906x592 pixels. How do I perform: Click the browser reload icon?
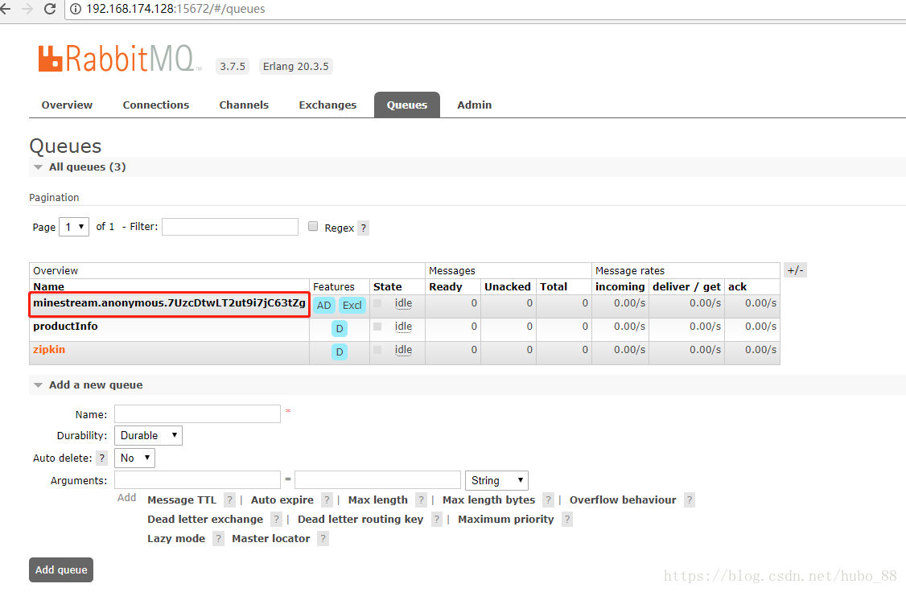[50, 9]
